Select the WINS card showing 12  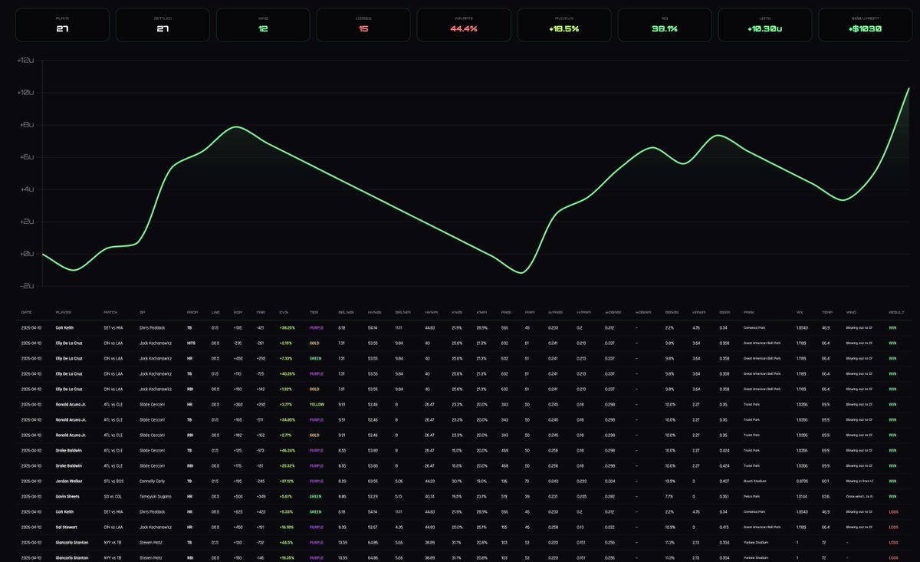(x=263, y=25)
